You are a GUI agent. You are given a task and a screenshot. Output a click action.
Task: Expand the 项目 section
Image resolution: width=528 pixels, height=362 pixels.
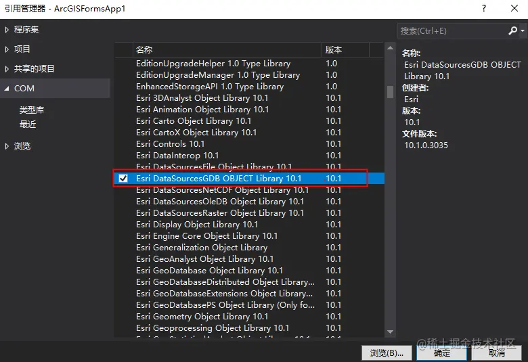coord(7,49)
